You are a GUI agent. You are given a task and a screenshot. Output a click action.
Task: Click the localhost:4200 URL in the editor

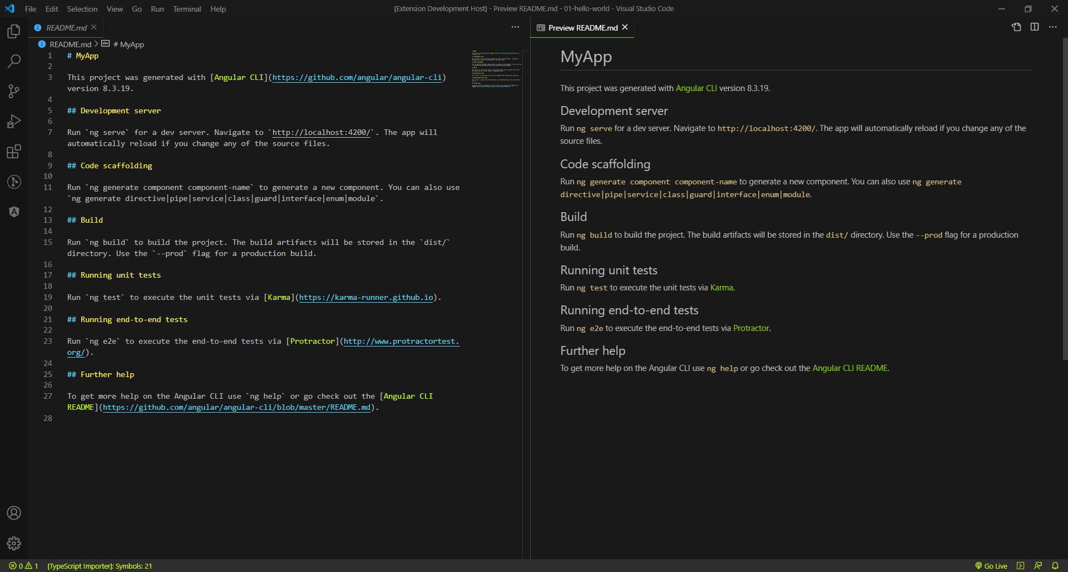[x=321, y=133]
